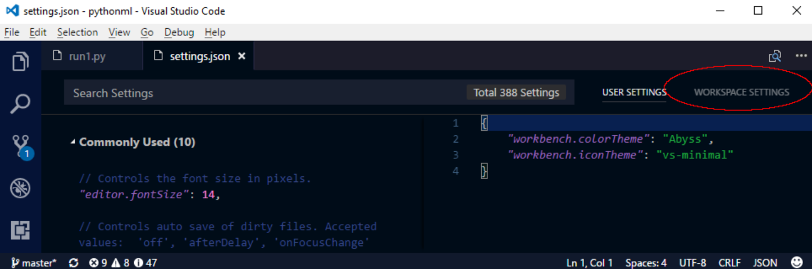Click the feedback smiley in status bar
Viewport: 812px width, 269px height.
pyautogui.click(x=797, y=262)
